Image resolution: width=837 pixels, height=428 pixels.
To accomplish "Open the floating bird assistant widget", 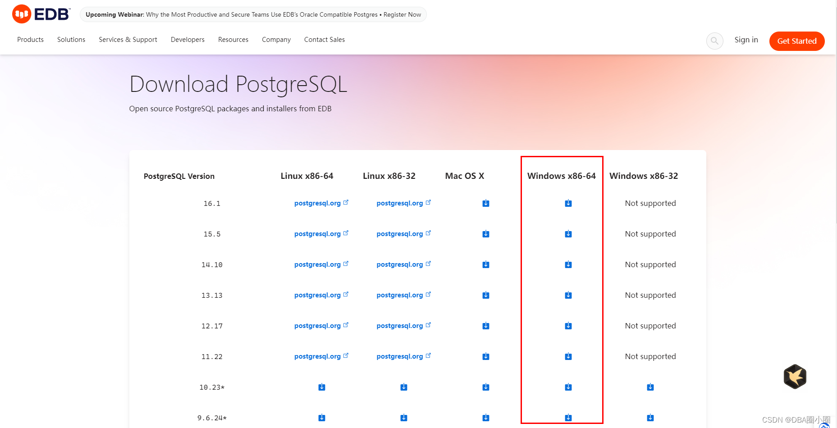I will (795, 377).
